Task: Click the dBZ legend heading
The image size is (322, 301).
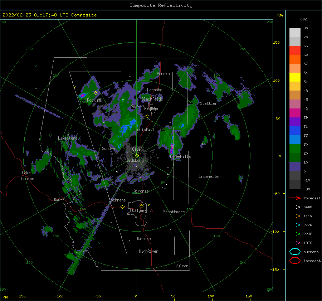Action: click(x=303, y=19)
